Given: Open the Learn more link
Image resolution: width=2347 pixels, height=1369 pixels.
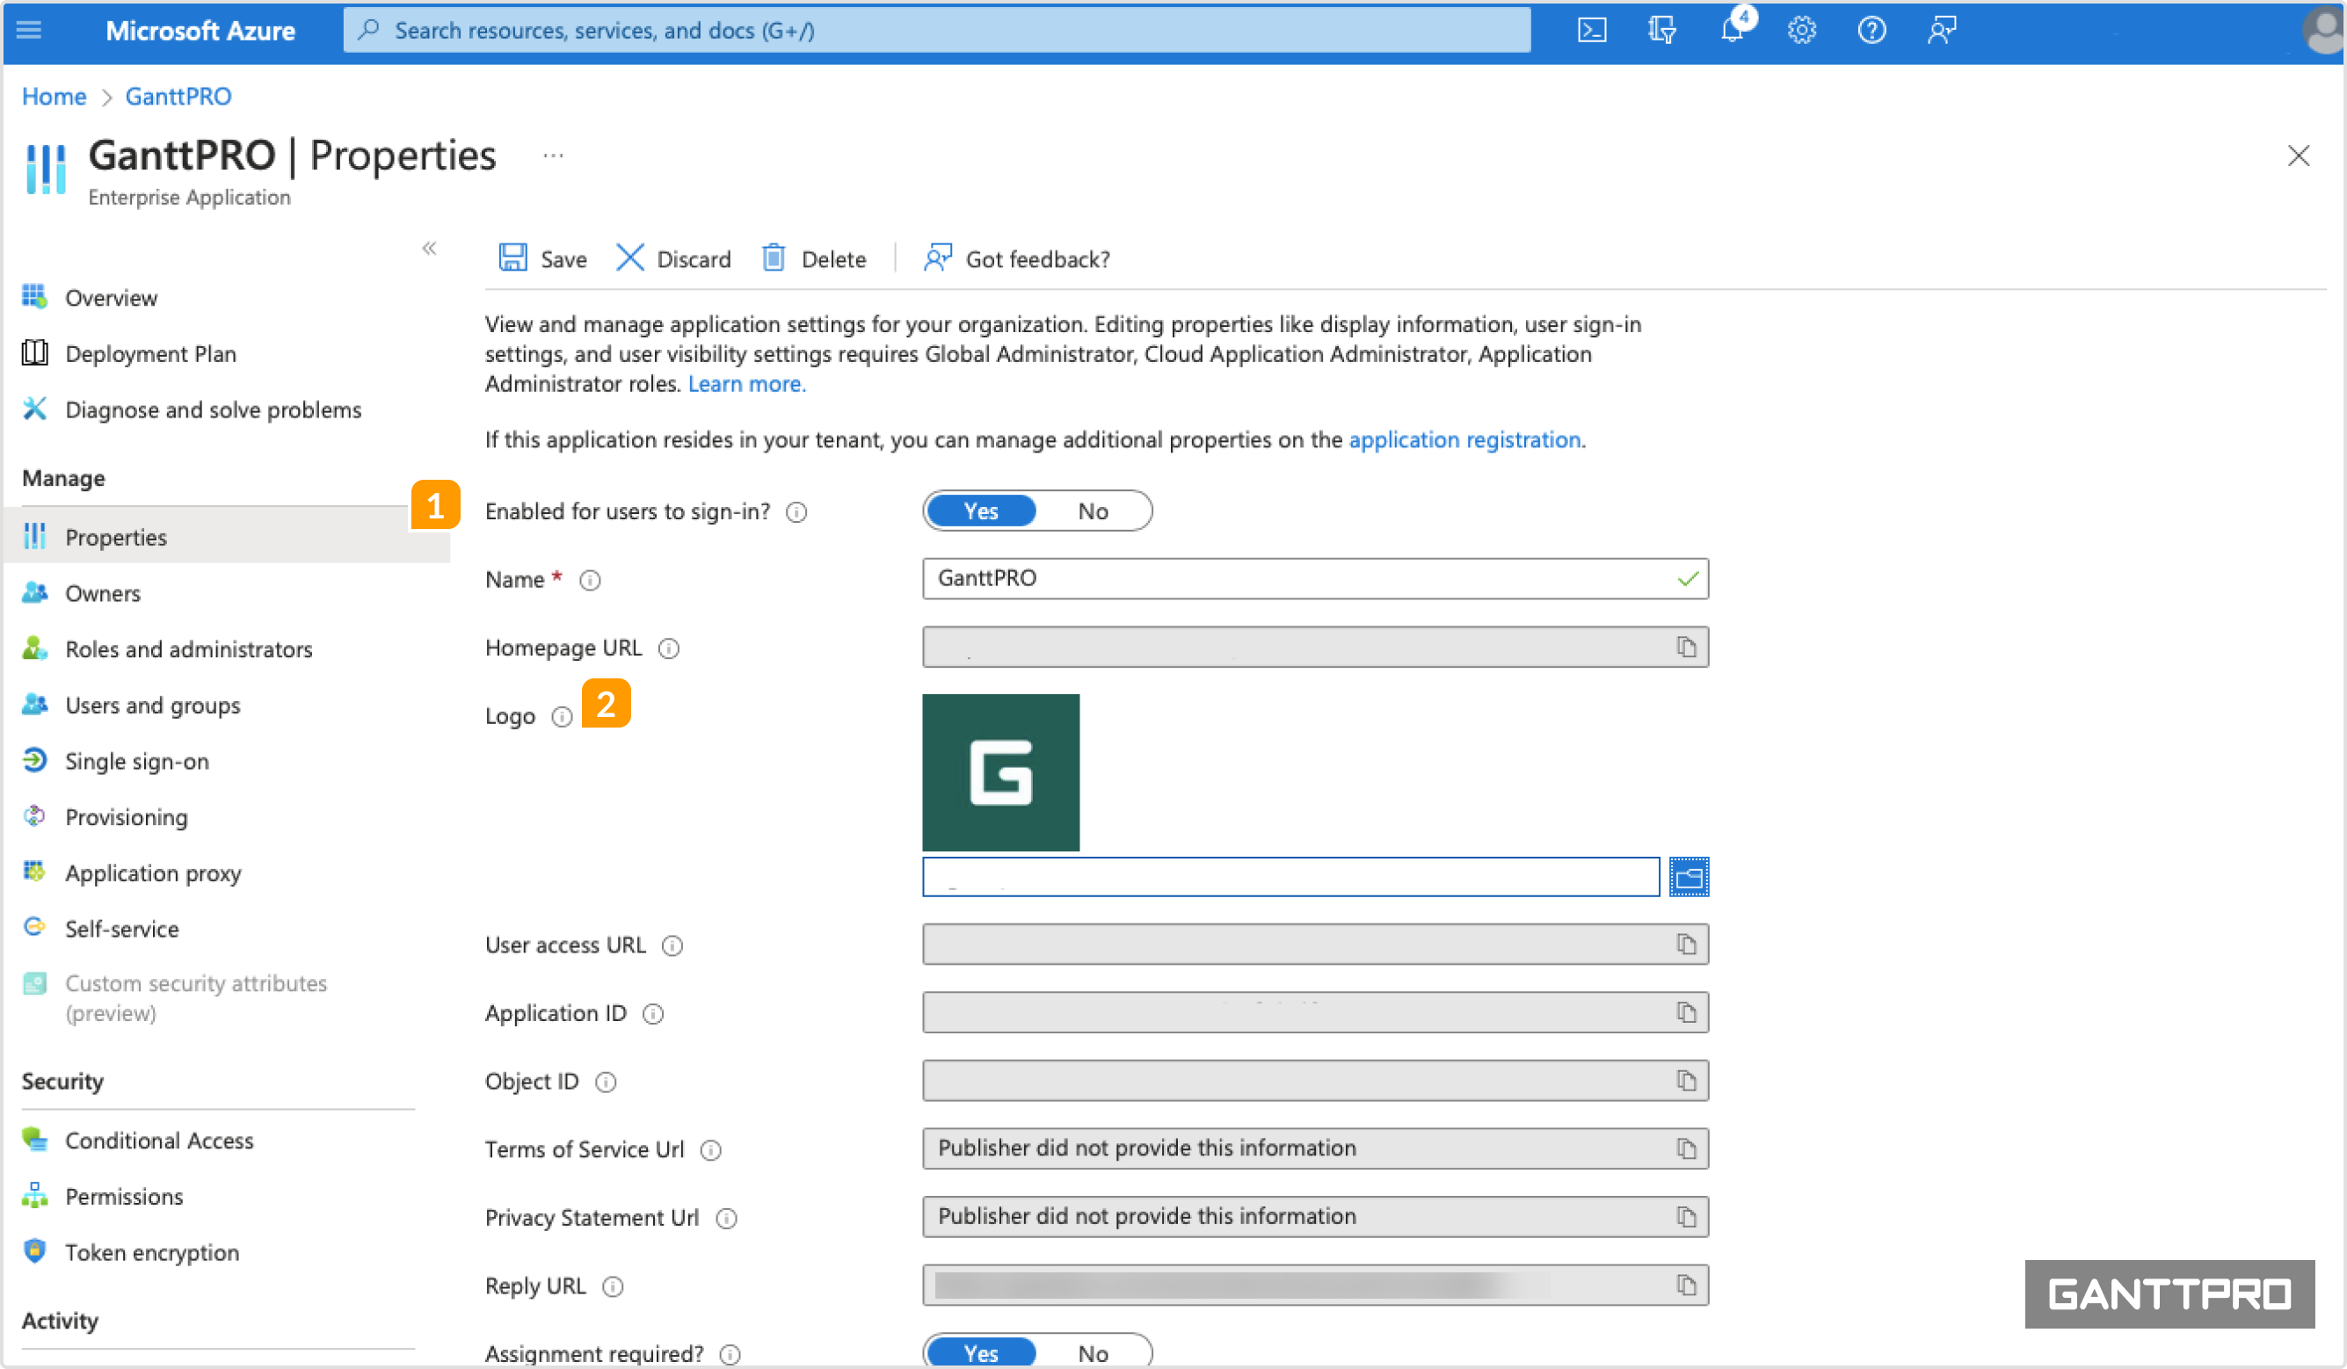Looking at the screenshot, I should [x=747, y=384].
